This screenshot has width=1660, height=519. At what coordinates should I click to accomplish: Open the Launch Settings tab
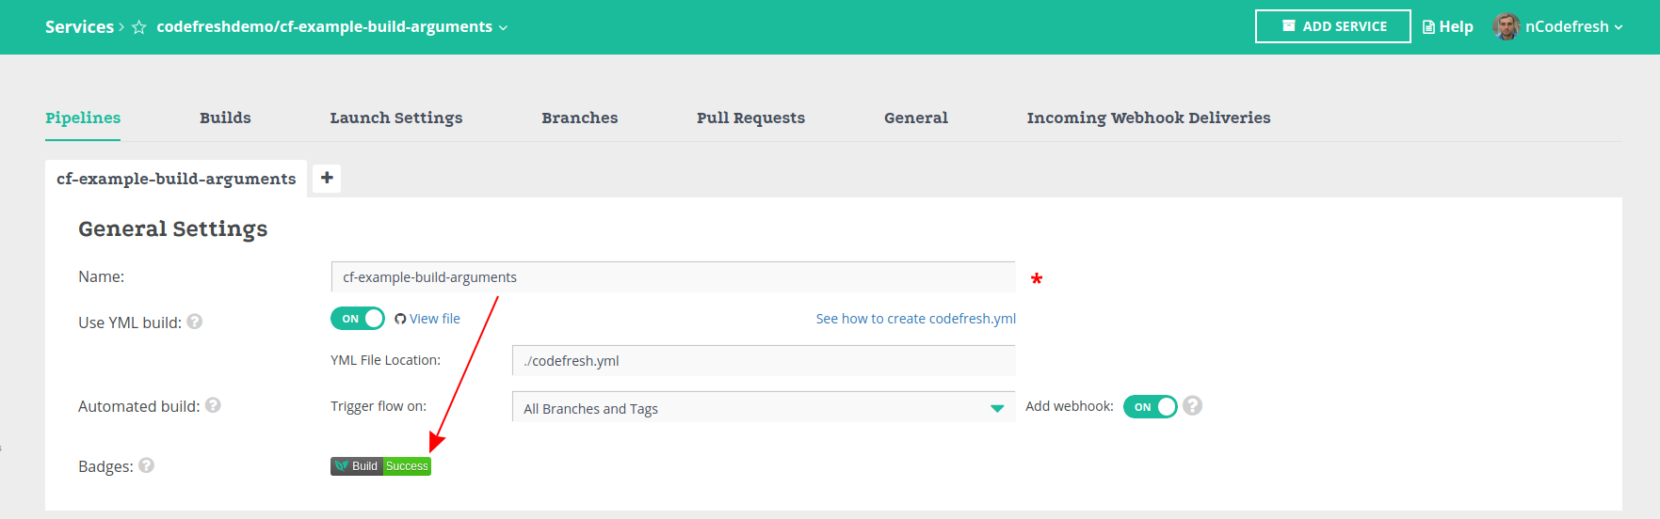pos(396,118)
